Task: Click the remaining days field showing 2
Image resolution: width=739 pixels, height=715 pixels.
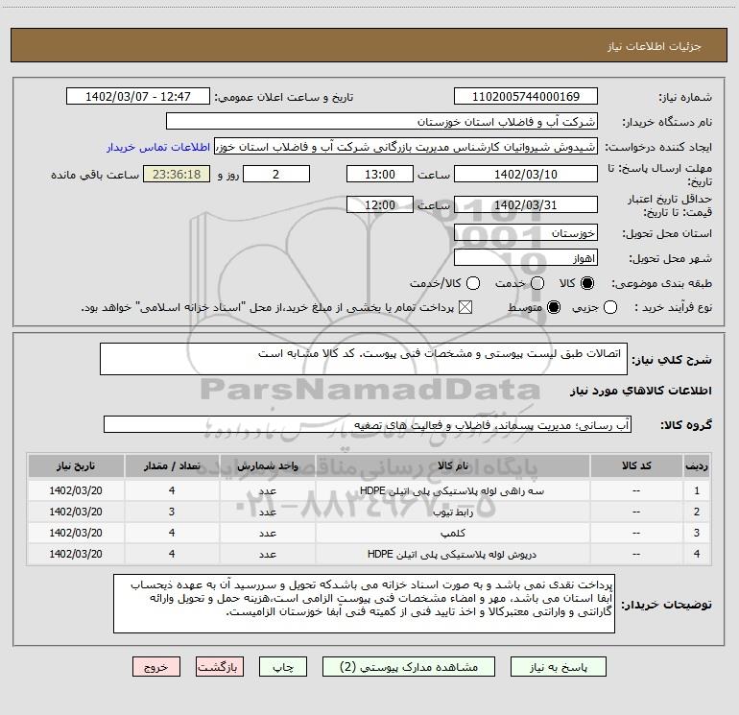Action: [276, 174]
